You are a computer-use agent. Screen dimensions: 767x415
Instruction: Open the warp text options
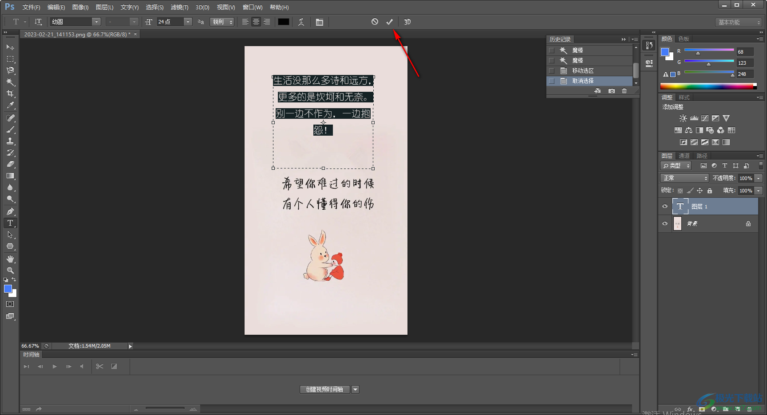coord(301,22)
